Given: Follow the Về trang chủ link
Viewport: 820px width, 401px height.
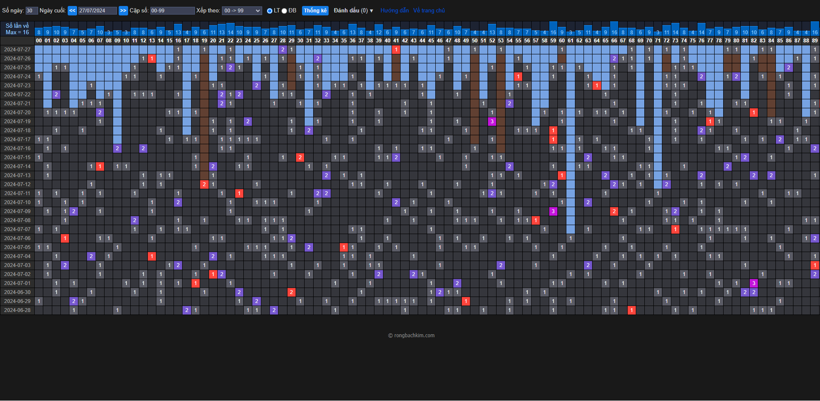Looking at the screenshot, I should tap(429, 11).
